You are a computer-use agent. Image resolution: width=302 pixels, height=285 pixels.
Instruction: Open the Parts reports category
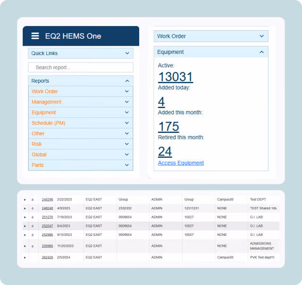point(81,165)
